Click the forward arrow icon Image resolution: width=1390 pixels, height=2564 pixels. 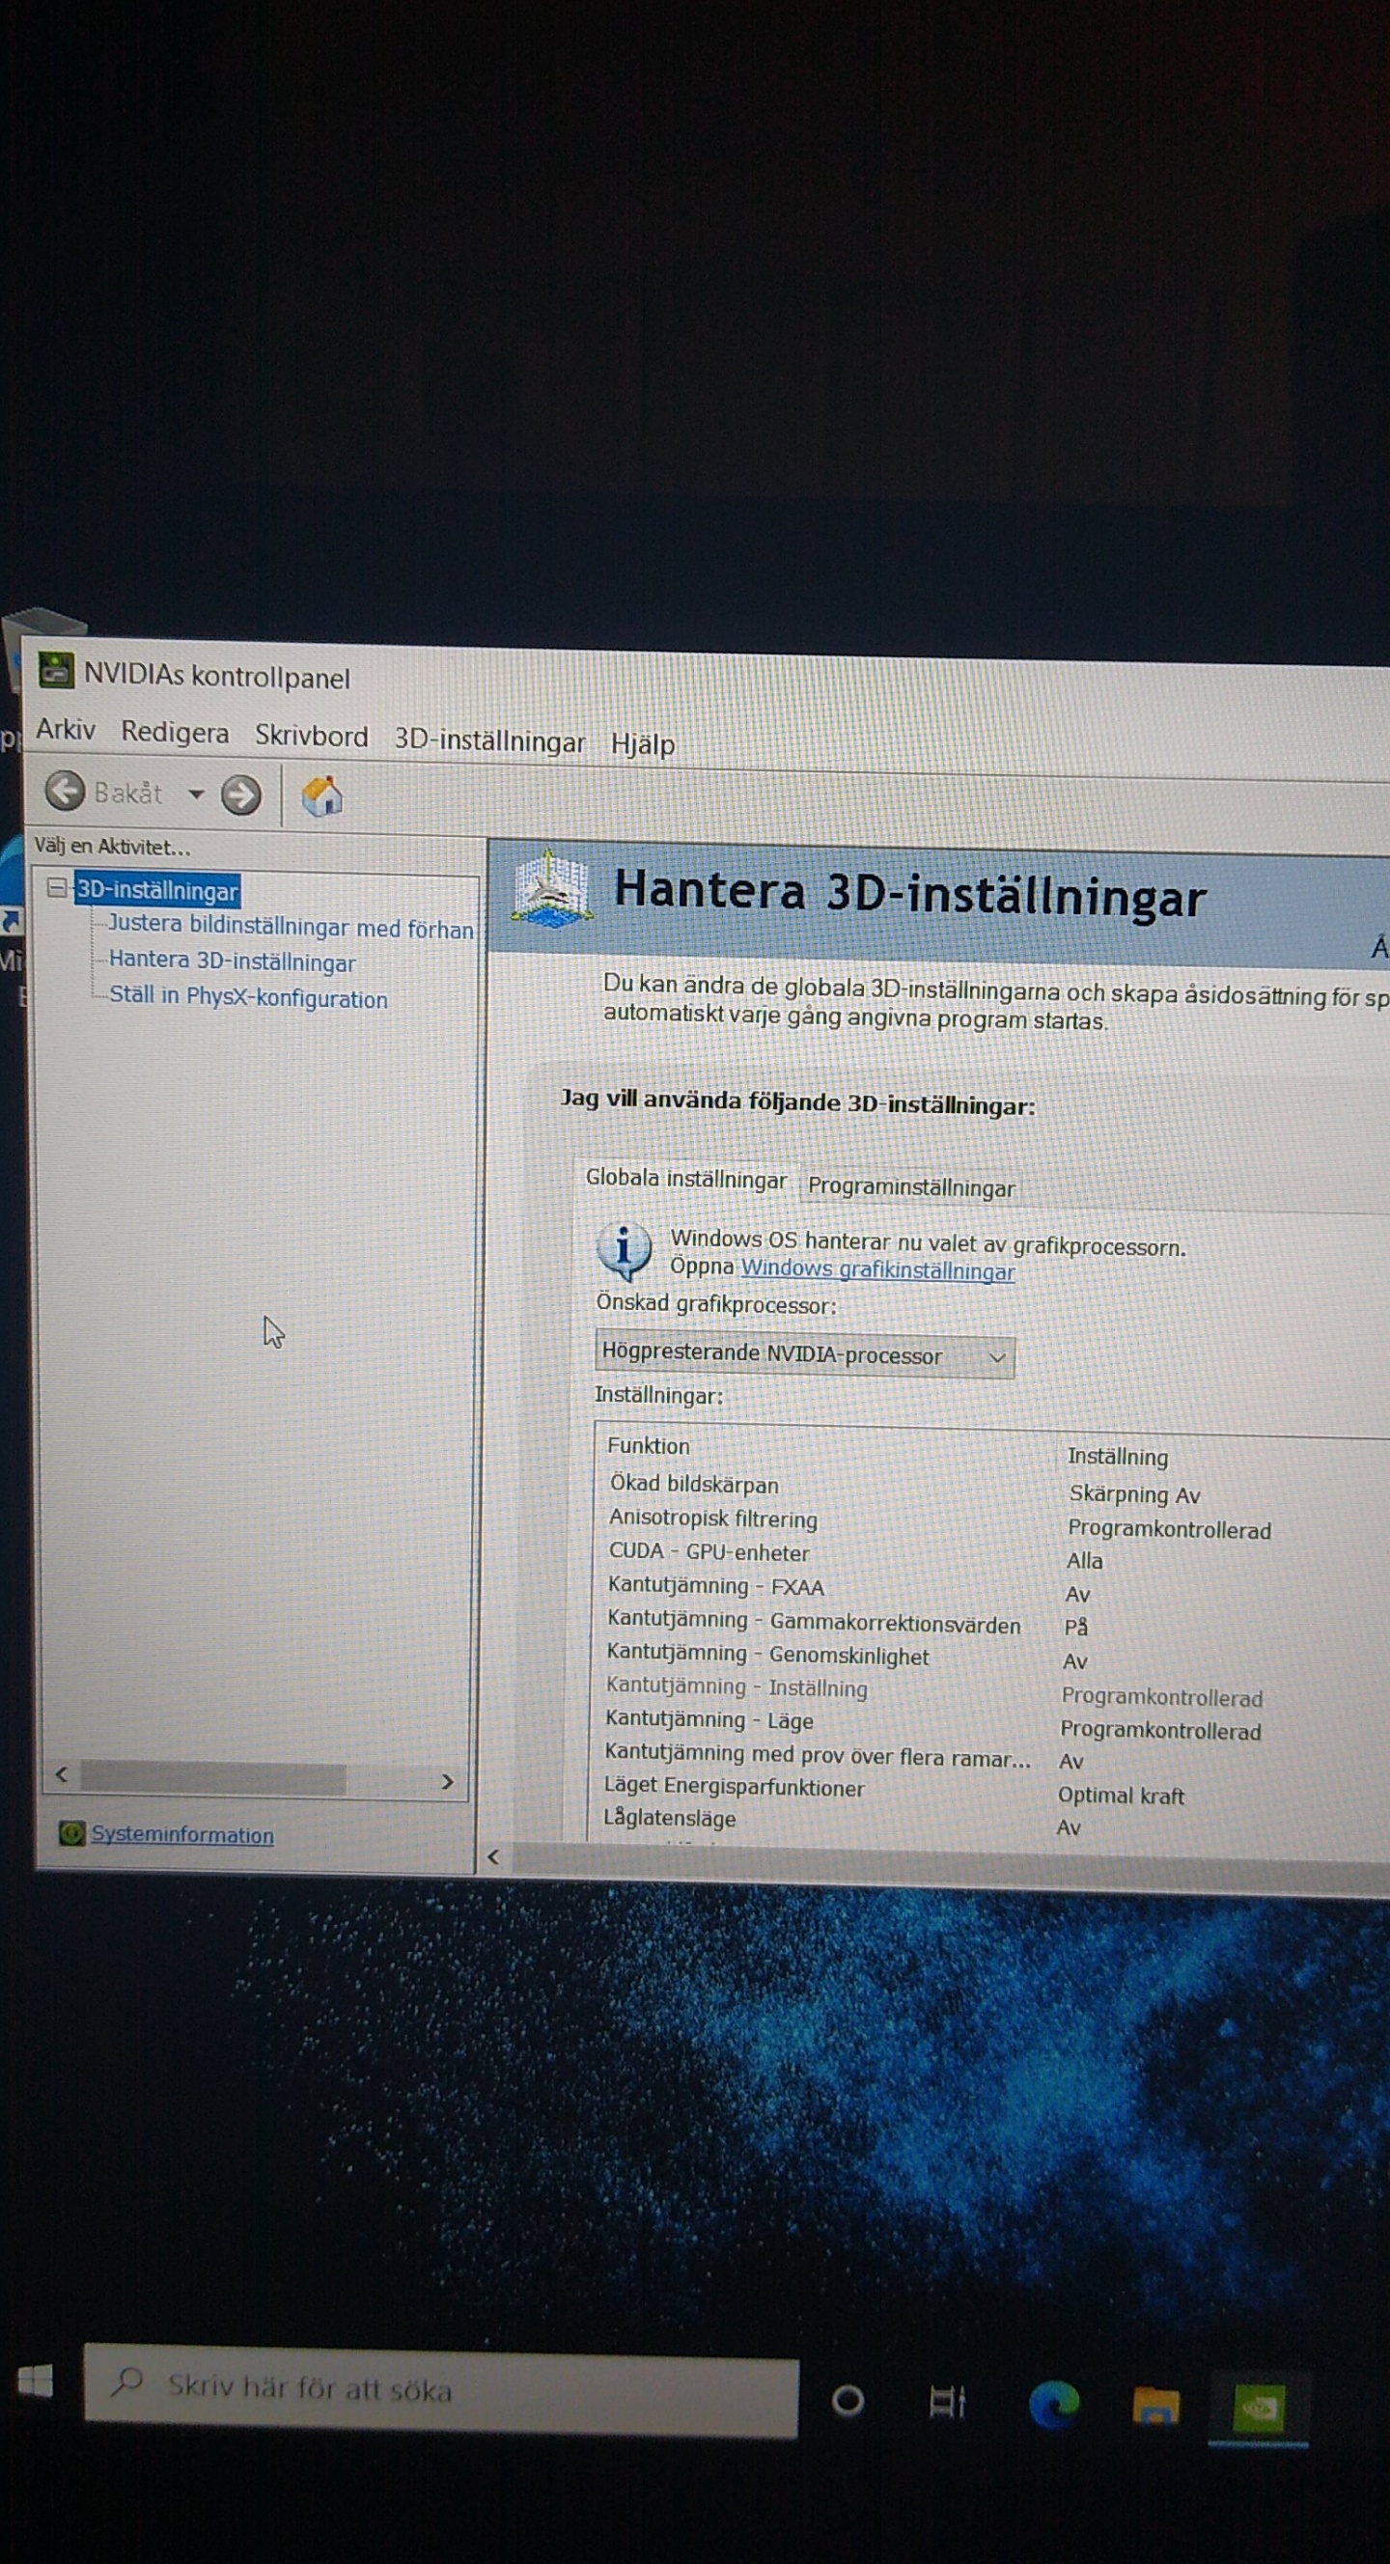(240, 794)
